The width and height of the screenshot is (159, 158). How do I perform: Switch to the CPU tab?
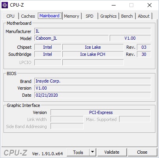tap(10, 16)
